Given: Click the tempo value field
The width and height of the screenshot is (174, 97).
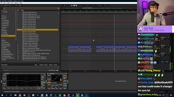Looking at the screenshot, I should [5, 5].
